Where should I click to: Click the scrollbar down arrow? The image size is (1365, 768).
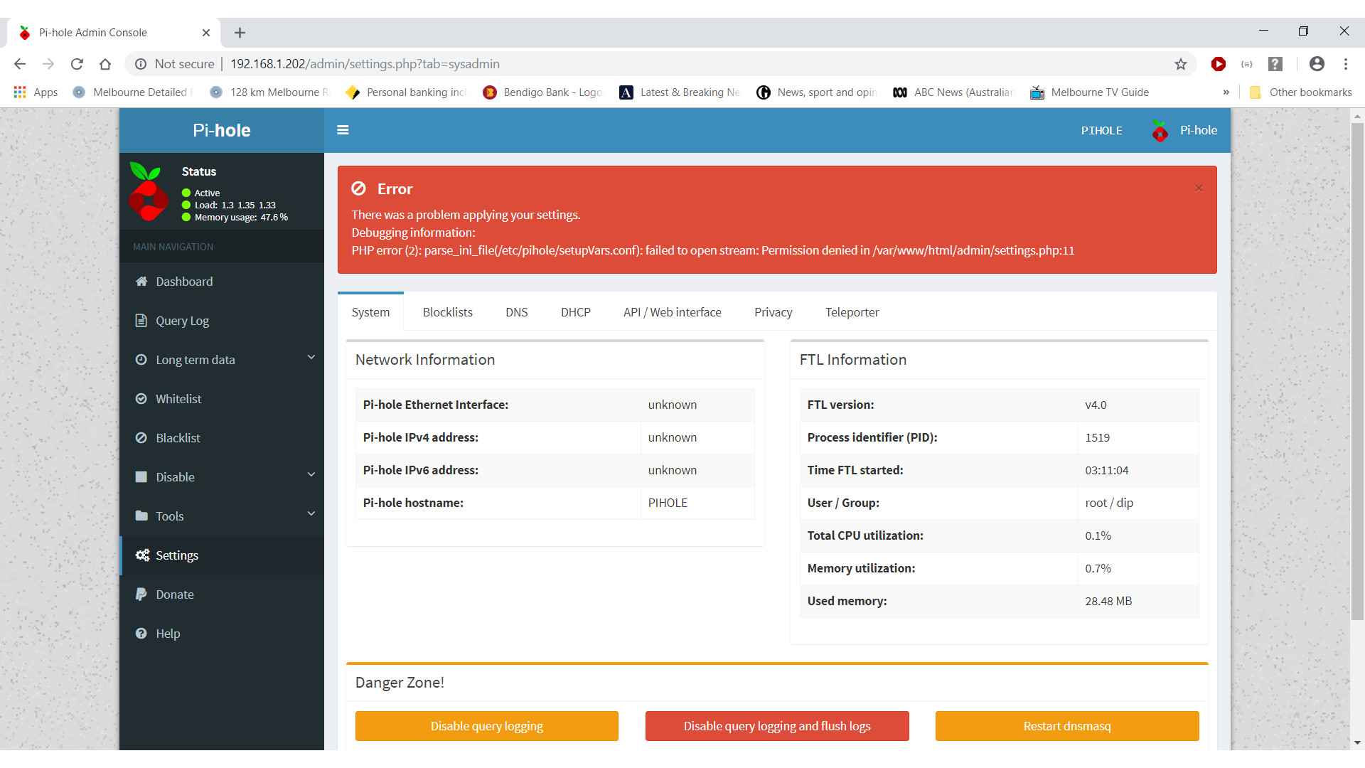[1357, 742]
